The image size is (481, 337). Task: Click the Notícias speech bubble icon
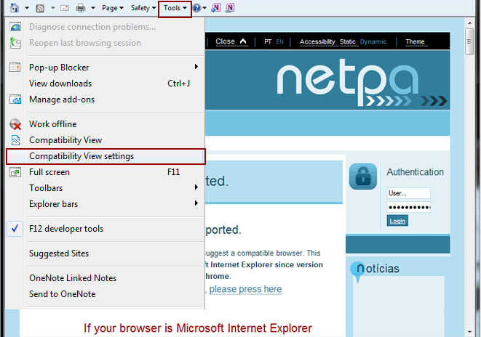pyautogui.click(x=357, y=272)
